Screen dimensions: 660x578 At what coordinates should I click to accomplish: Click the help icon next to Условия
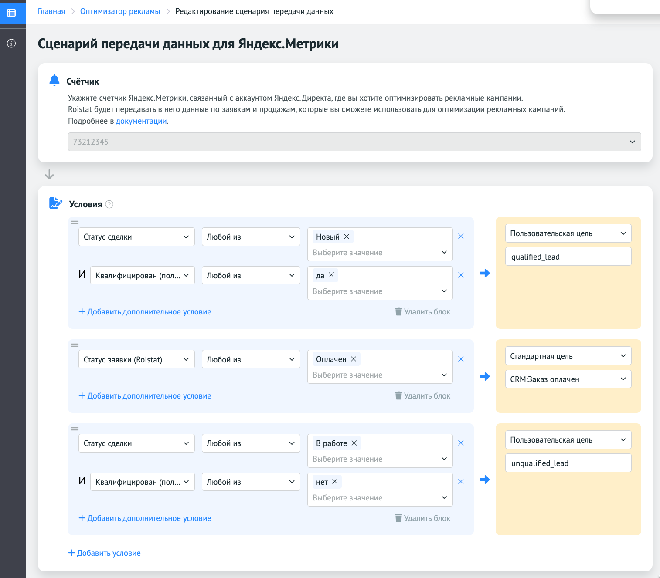109,204
